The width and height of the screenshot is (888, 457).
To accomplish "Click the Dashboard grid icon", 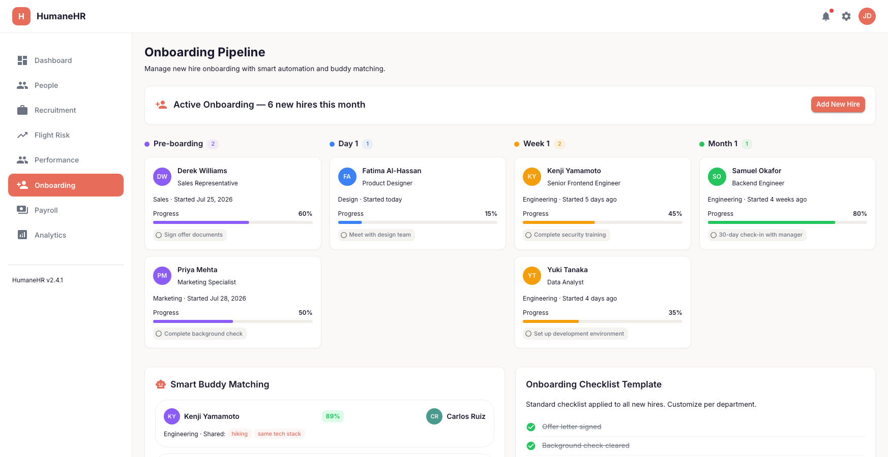I will pos(22,60).
